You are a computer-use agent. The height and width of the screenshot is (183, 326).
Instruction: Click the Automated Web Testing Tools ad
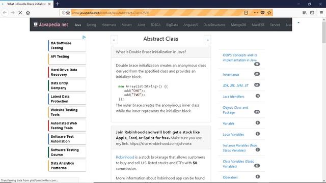pyautogui.click(x=67, y=126)
